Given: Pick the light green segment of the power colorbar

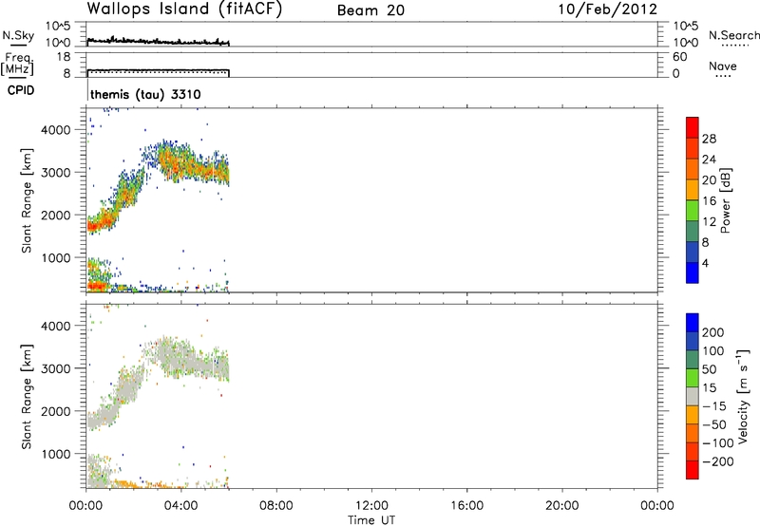Looking at the screenshot, I should click(x=693, y=210).
